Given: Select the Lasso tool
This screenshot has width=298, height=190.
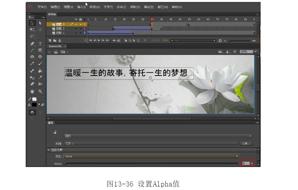Looking at the screenshot, I should (32, 36).
